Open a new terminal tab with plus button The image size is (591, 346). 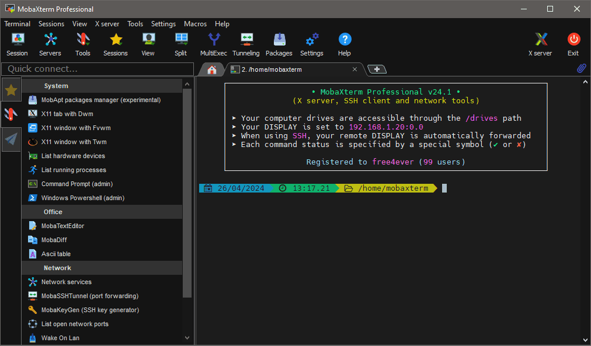click(x=377, y=69)
